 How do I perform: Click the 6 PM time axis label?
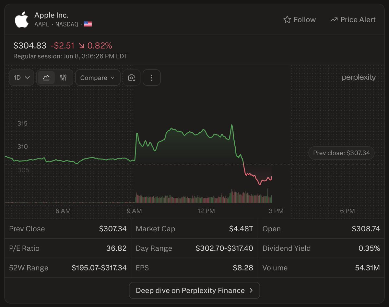(x=348, y=211)
